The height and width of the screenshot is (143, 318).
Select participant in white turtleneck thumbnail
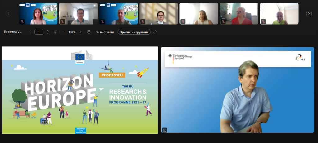tap(159, 14)
